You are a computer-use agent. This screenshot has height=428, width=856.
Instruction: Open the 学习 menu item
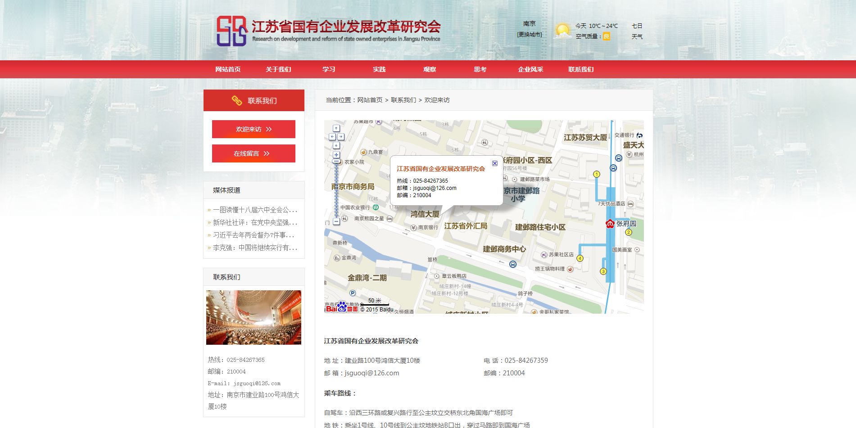329,69
